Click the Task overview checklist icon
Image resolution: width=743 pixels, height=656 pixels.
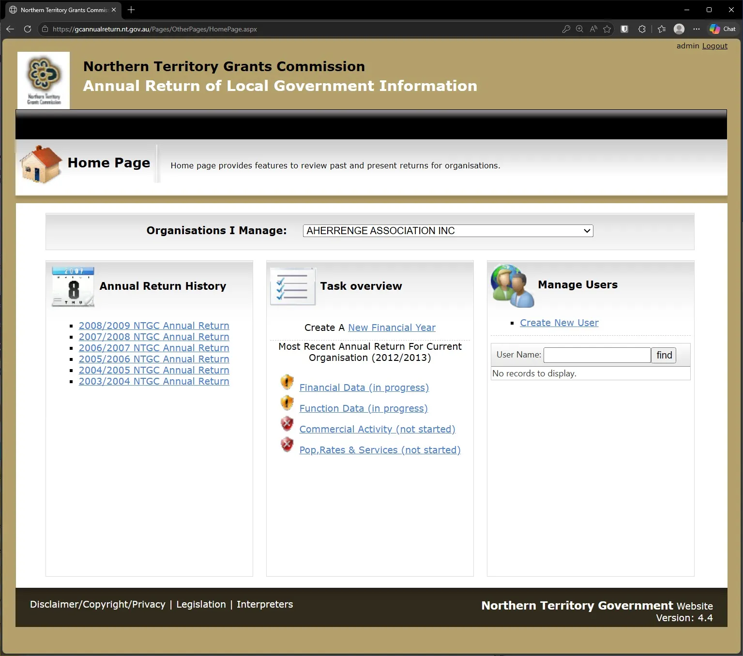[293, 286]
